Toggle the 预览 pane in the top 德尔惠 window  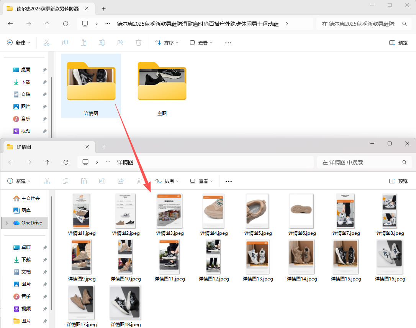[398, 43]
